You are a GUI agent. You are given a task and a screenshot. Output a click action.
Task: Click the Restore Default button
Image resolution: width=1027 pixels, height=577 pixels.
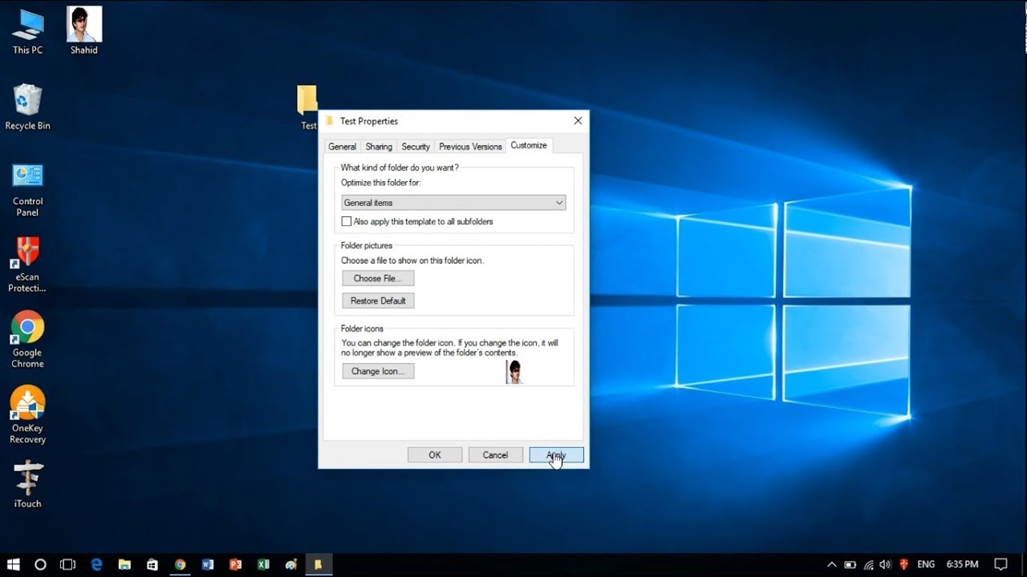point(378,300)
